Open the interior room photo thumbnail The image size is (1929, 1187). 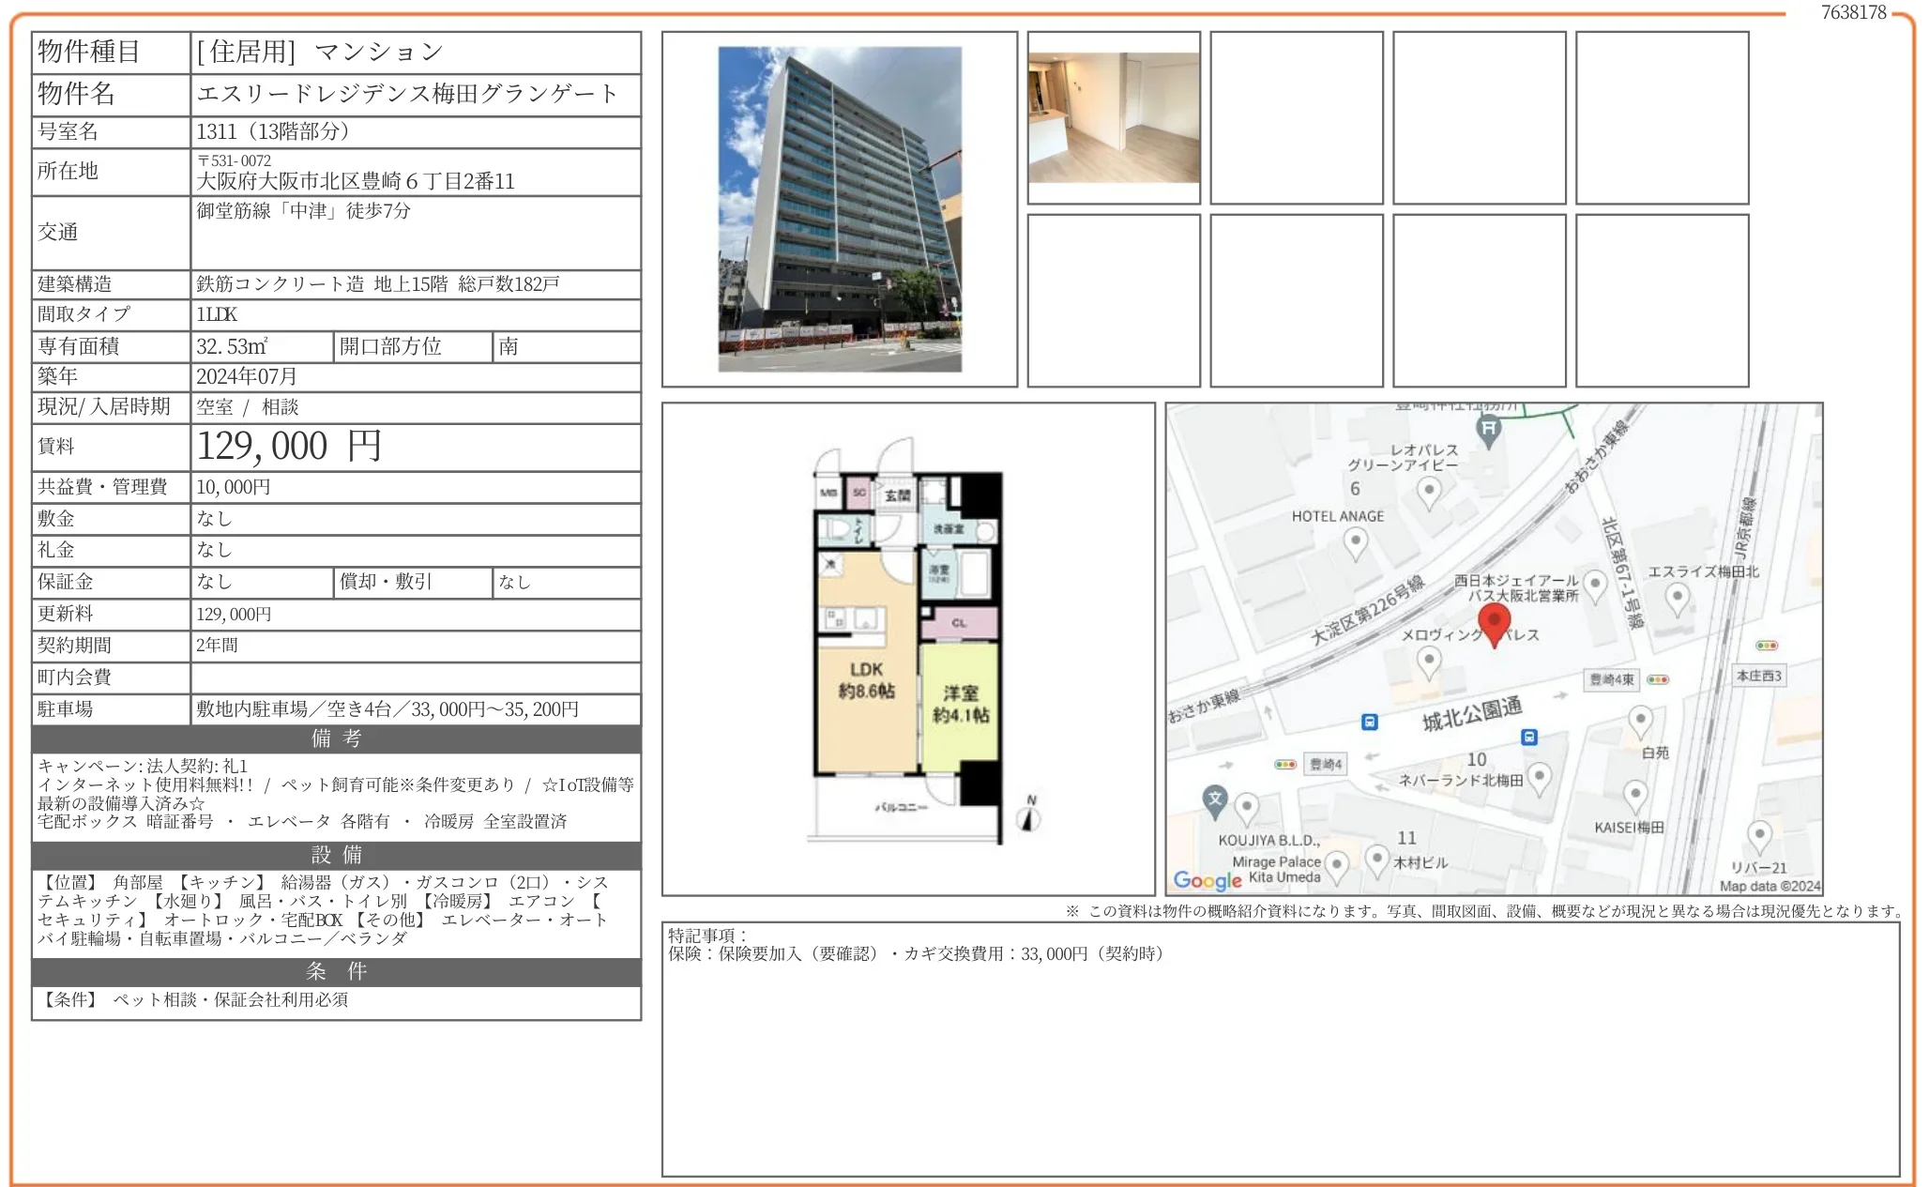tap(1114, 117)
